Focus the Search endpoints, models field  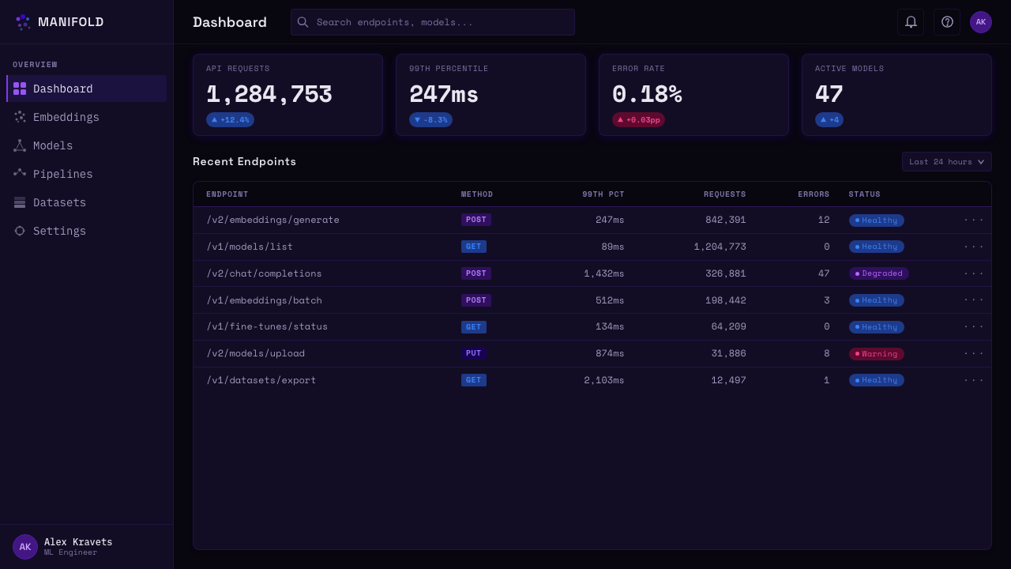[x=433, y=22]
